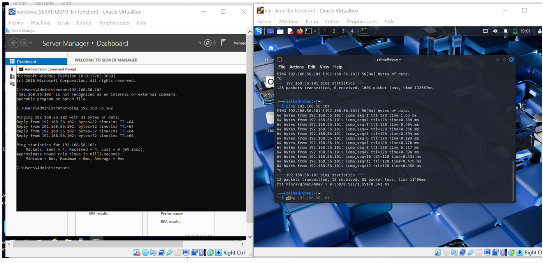Click USB pen icon in windows_SERVER2019 status bar
This screenshot has width=543, height=263.
point(169,252)
